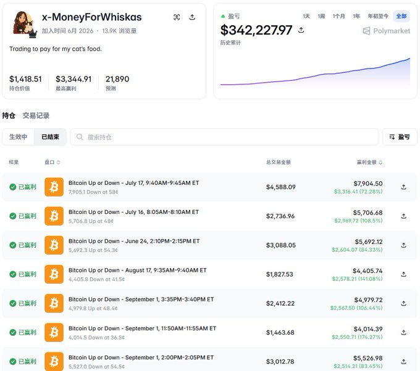Click Bitcoin icon for June 24 market
The image size is (420, 371).
tap(54, 245)
